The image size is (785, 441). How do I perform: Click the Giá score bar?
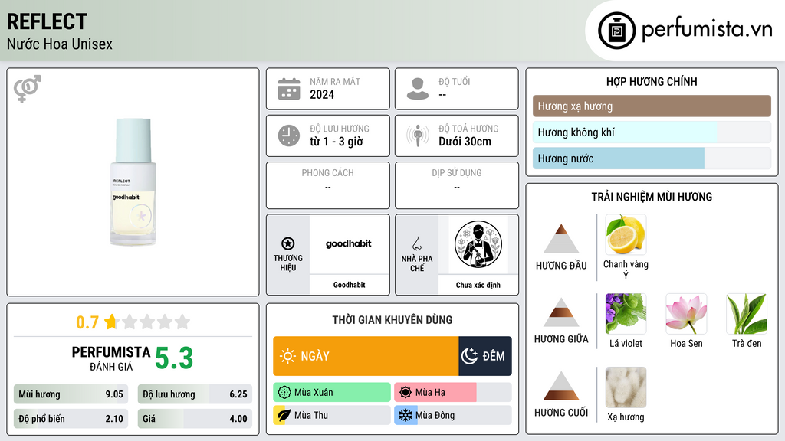[x=195, y=419]
